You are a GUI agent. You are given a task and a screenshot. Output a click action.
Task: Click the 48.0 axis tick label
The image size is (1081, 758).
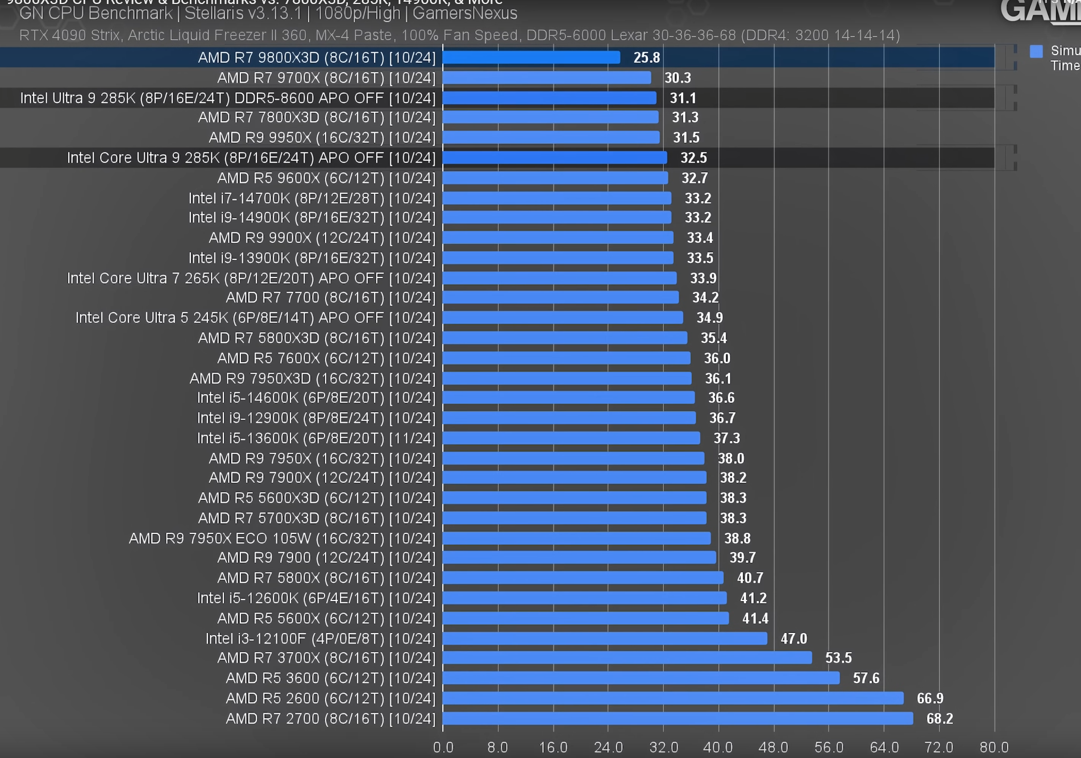(x=774, y=747)
